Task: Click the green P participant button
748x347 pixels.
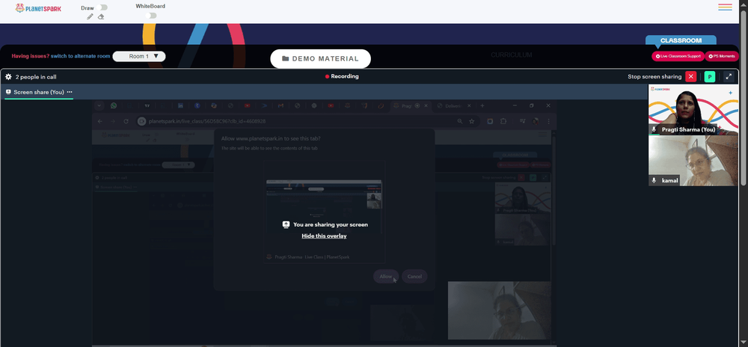Action: coord(710,77)
